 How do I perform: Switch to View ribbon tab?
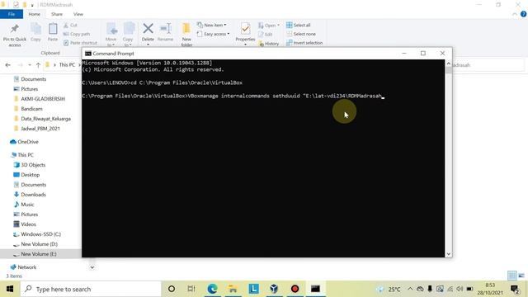pos(78,14)
